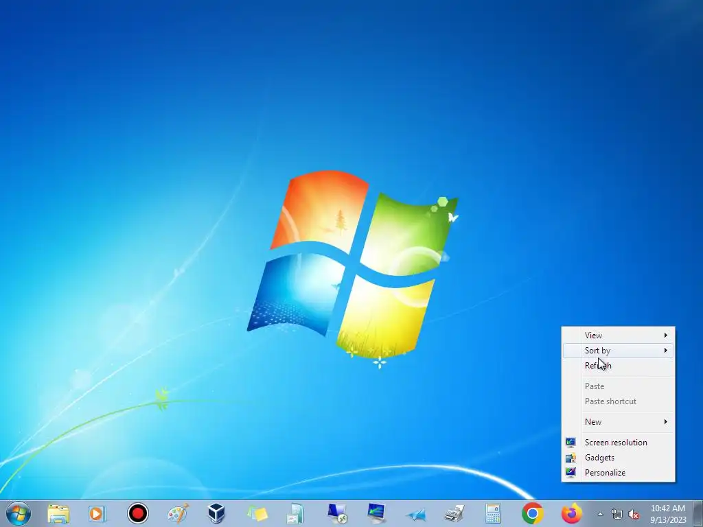Launch VirtualBox from the taskbar
The height and width of the screenshot is (527, 703).
216,513
